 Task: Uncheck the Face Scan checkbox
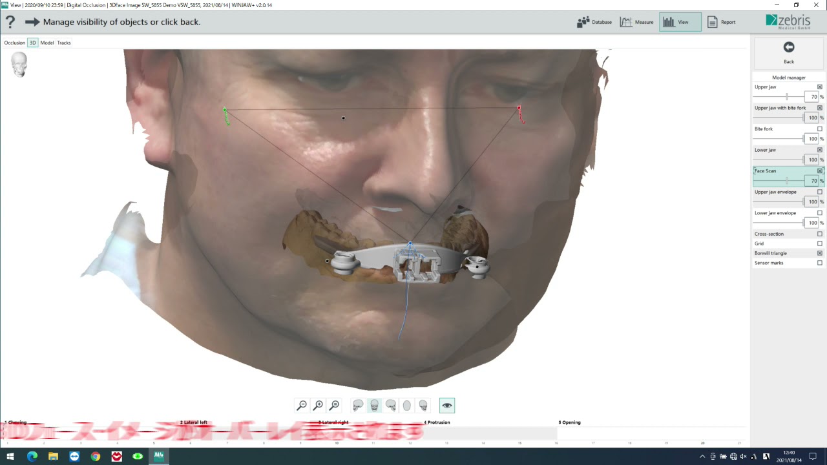(820, 170)
